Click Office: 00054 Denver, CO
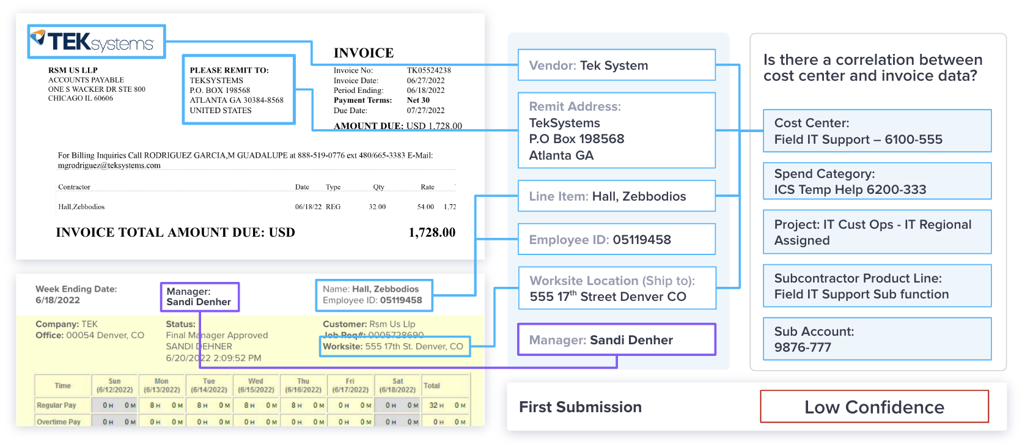The width and height of the screenshot is (1022, 444). 90,335
